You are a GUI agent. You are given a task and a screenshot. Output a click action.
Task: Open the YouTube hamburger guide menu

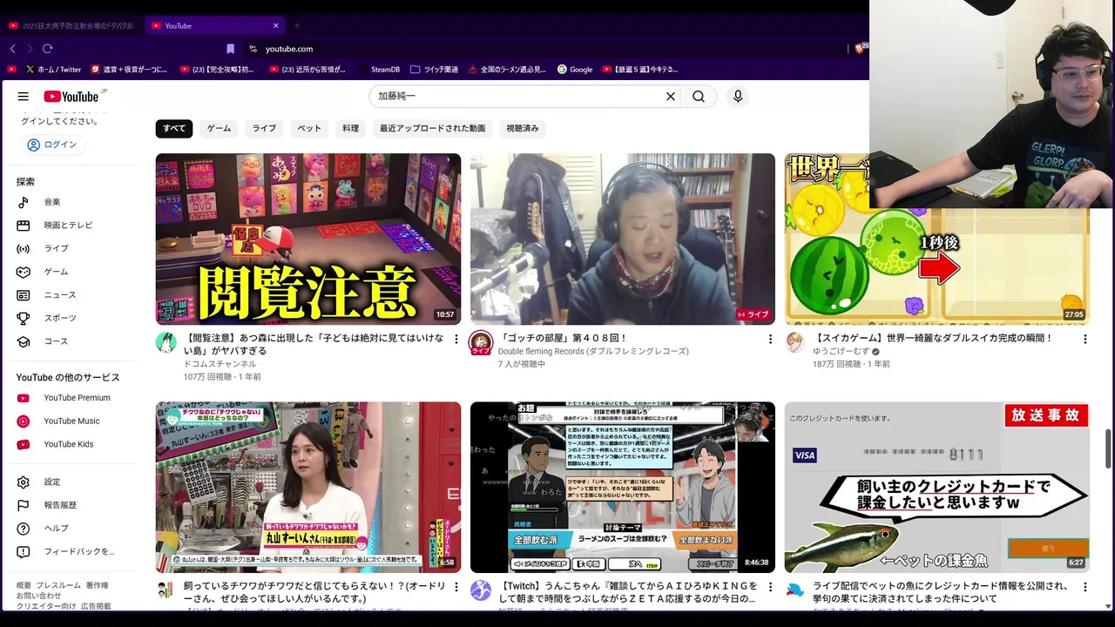click(24, 97)
